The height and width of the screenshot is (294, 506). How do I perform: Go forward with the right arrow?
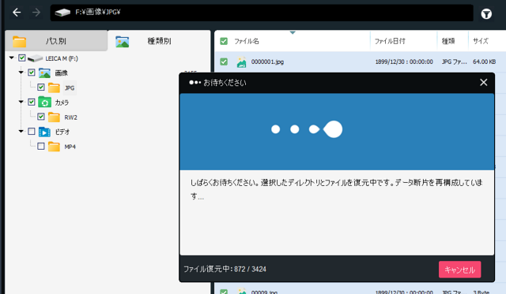point(36,13)
